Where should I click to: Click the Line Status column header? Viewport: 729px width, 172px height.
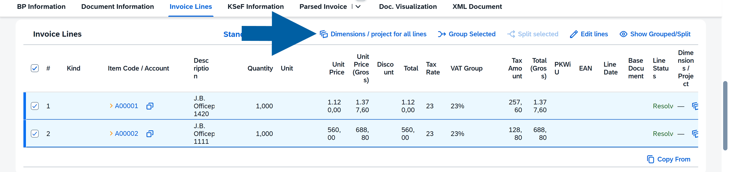pos(661,68)
